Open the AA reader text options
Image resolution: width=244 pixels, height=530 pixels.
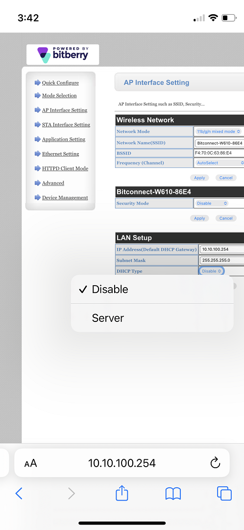pyautogui.click(x=30, y=463)
